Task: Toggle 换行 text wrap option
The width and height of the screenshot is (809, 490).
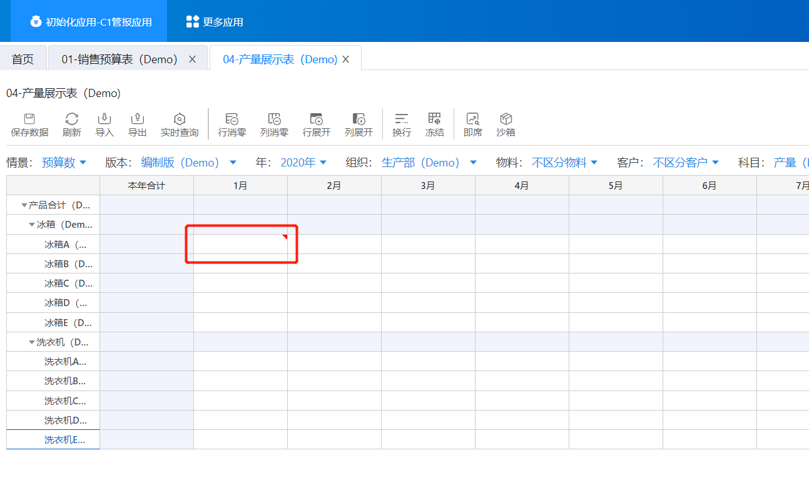Action: click(x=402, y=119)
